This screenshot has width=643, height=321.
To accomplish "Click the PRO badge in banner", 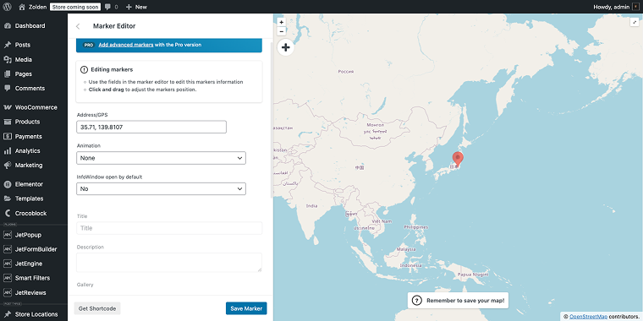I will 89,45.
